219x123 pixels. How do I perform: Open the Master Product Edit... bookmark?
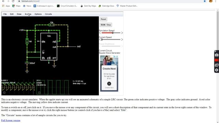(x=127, y=6)
